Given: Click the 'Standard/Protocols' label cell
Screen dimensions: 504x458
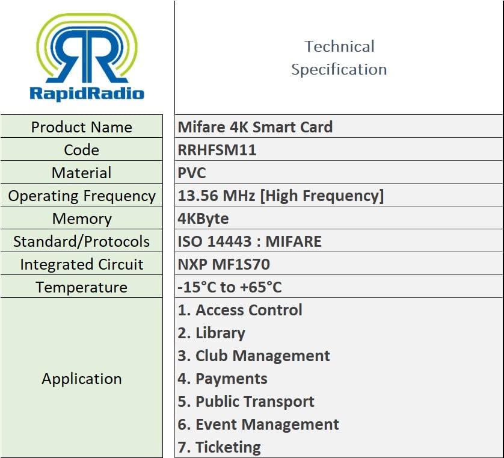Looking at the screenshot, I should (x=82, y=241).
